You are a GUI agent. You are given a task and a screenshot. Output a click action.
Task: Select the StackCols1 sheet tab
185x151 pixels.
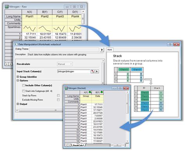coord(78,145)
